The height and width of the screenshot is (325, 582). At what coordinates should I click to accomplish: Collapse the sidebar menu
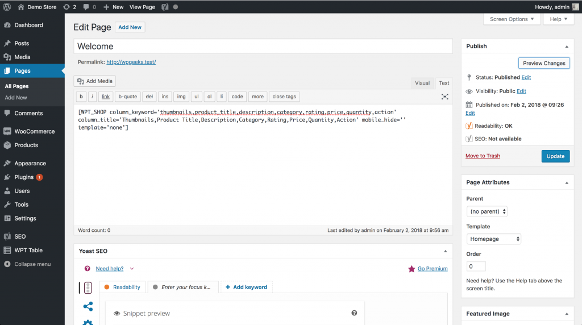point(27,264)
